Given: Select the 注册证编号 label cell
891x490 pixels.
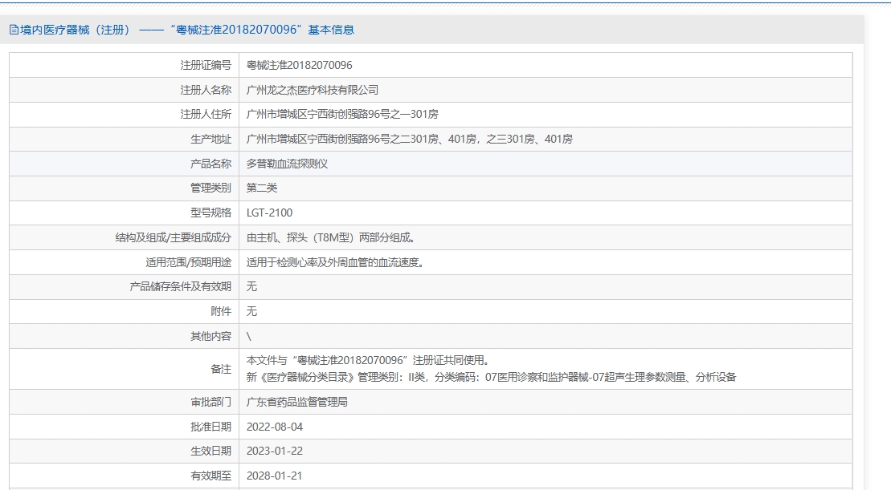Looking at the screenshot, I should pyautogui.click(x=124, y=65).
